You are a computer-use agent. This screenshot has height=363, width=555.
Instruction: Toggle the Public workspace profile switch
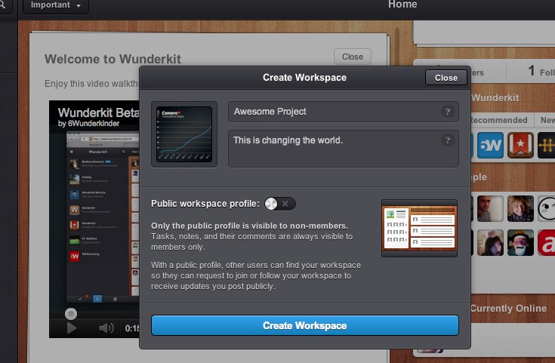click(280, 204)
